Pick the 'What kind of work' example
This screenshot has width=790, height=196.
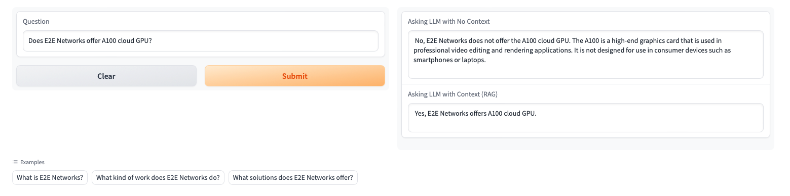point(158,177)
